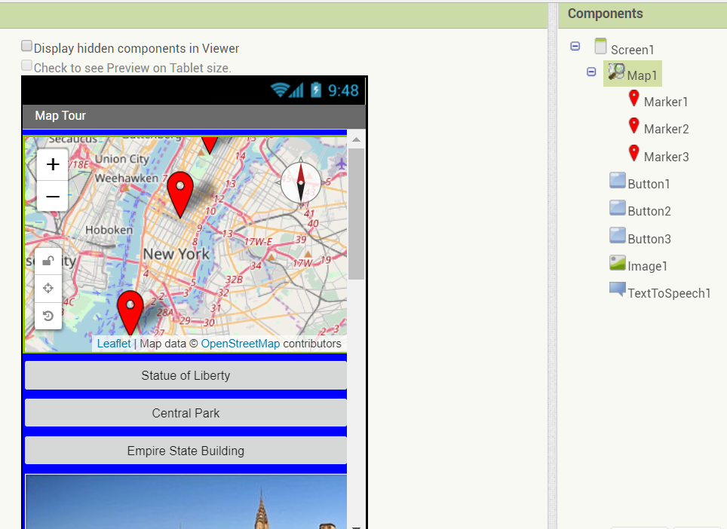
Task: Click the Map1 magnifier icon in tree
Action: pos(616,72)
